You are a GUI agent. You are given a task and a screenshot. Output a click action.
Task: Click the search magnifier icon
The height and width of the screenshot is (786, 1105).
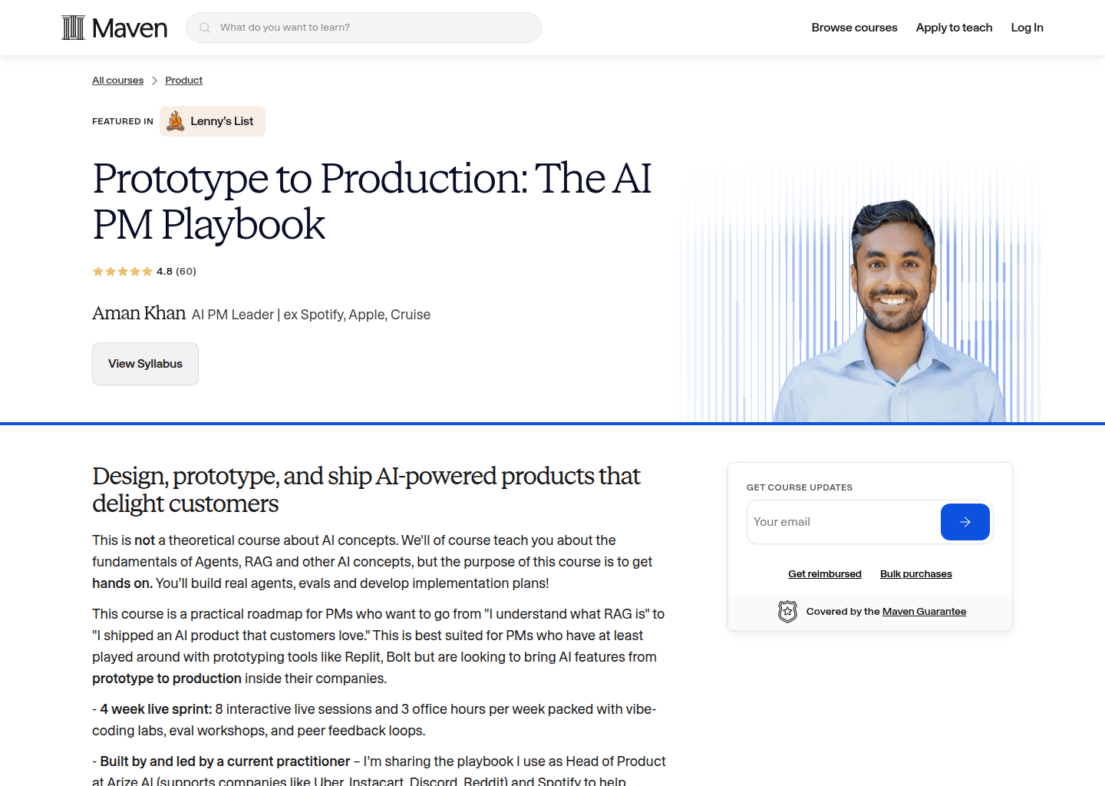tap(204, 27)
